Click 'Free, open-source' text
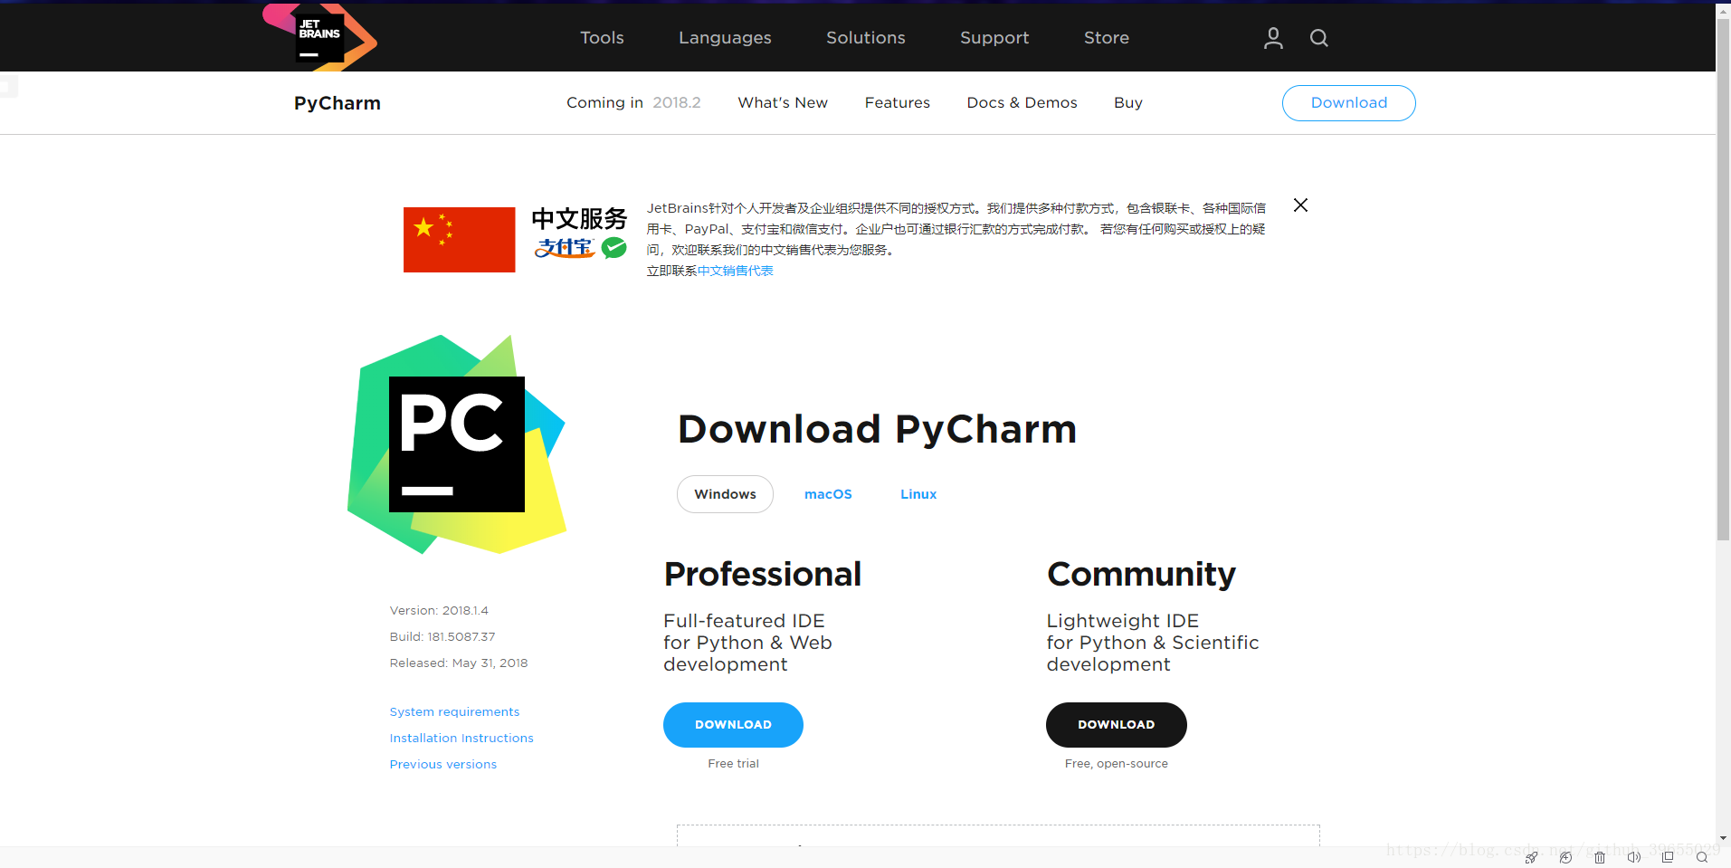This screenshot has width=1731, height=868. click(1116, 764)
